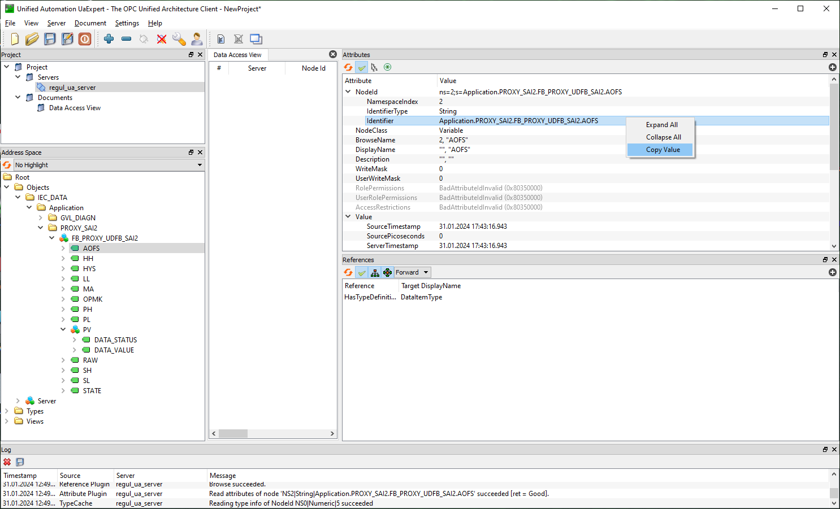Clear the Log using the red X icon

point(7,462)
